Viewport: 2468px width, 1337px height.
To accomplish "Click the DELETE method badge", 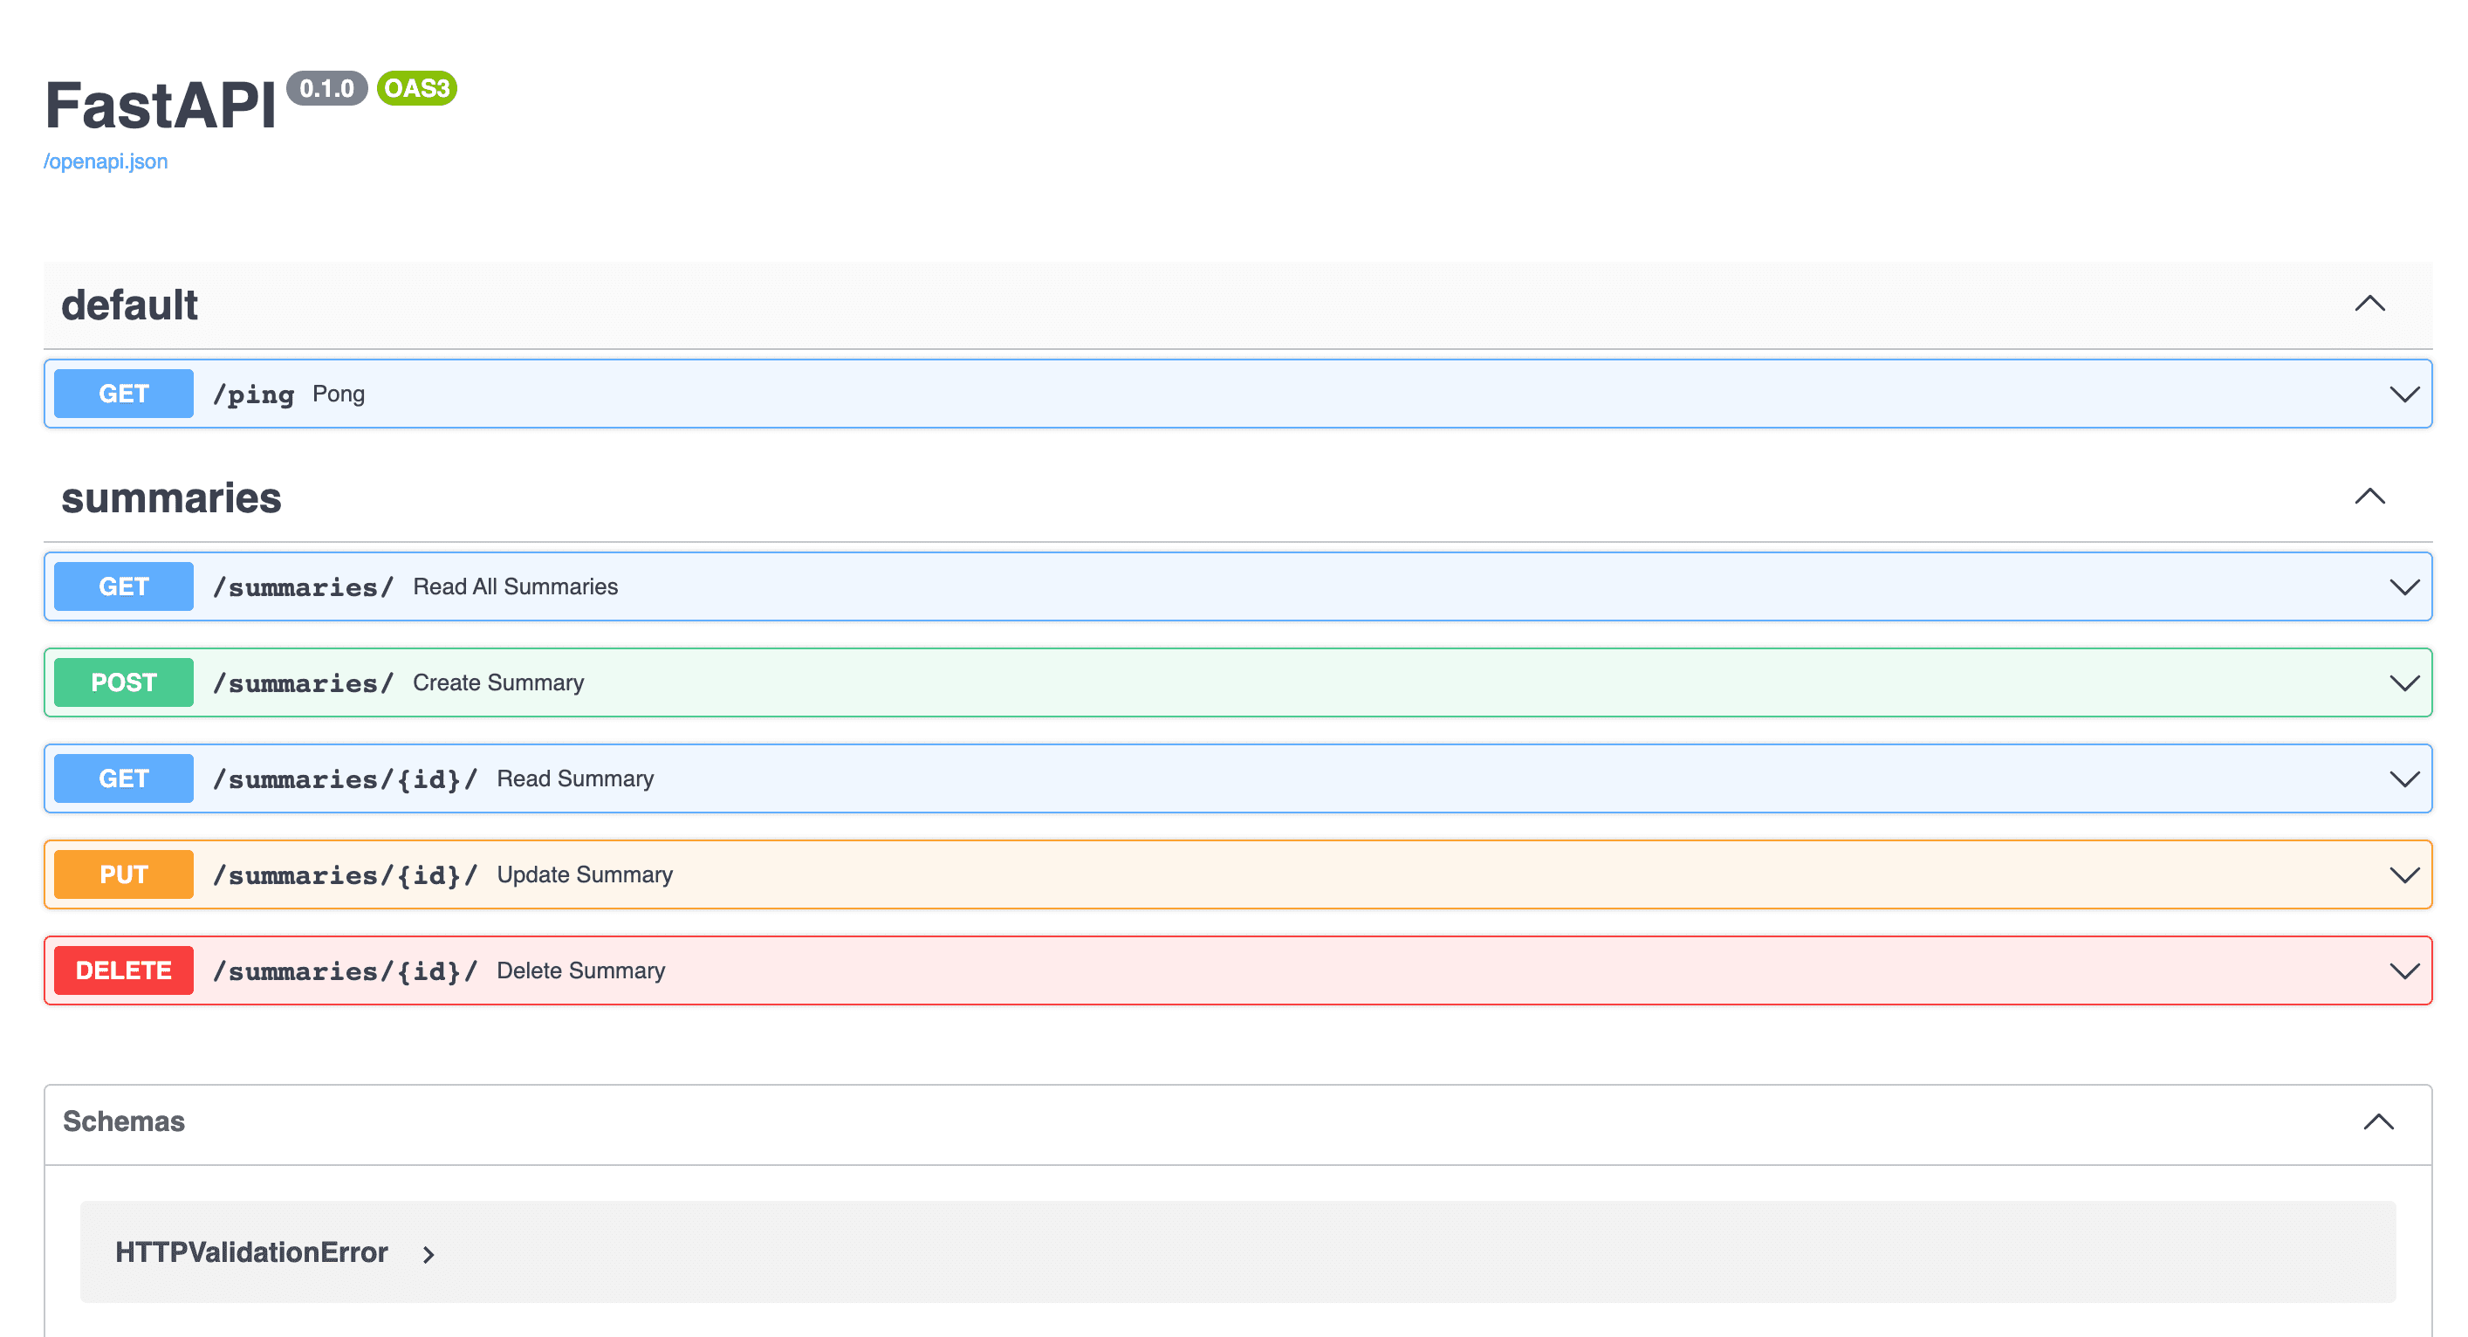I will [124, 970].
